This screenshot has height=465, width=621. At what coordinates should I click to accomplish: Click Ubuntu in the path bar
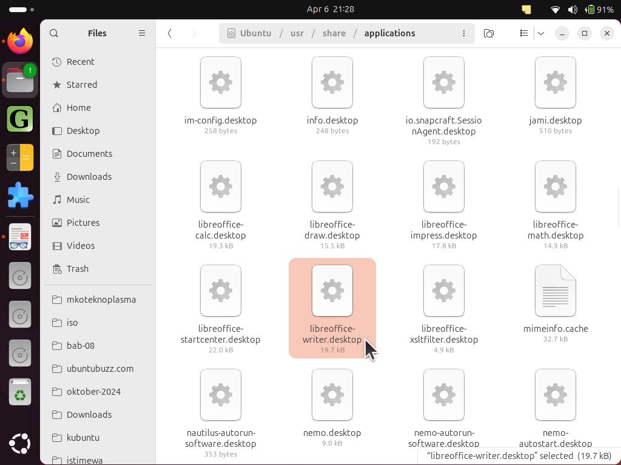(x=249, y=33)
